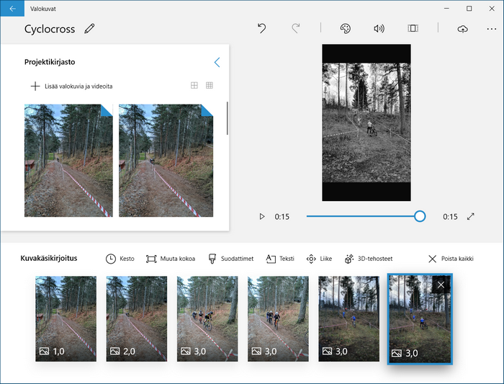Click Poista kaikki to clear storyboard
Viewport: 504px width, 384px height.
pos(451,259)
